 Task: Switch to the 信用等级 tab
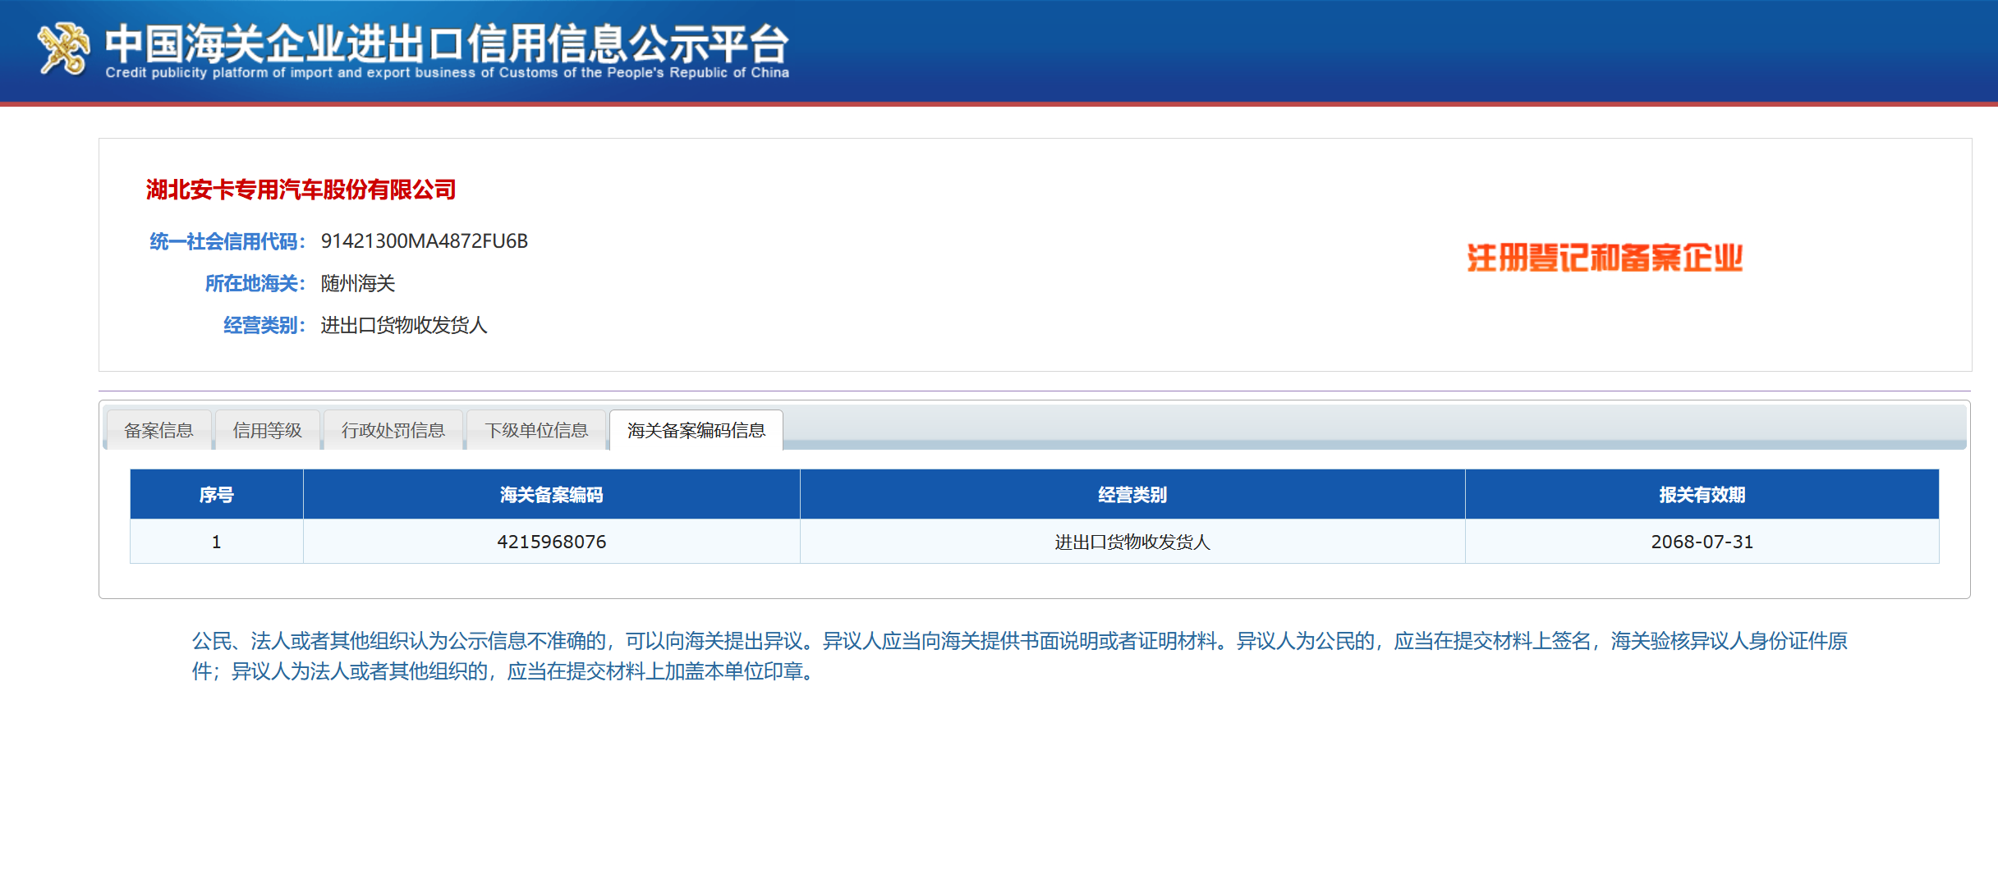[268, 430]
